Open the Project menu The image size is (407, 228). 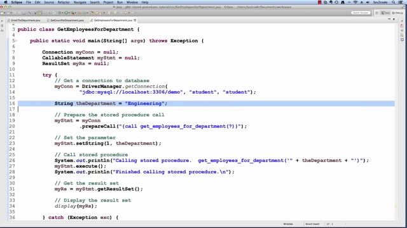click(x=108, y=3)
